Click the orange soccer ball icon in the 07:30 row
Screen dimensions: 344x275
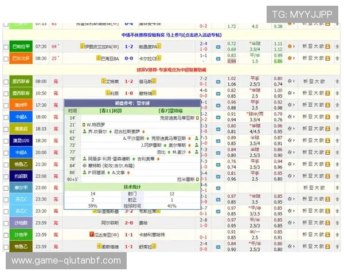coord(290,46)
